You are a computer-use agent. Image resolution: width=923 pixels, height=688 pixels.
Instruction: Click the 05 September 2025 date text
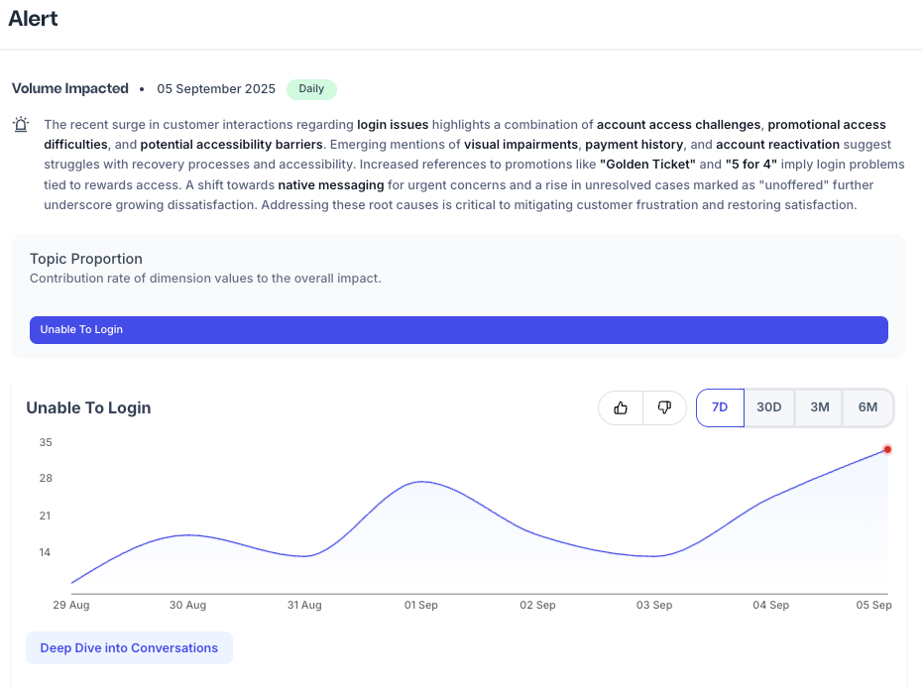(215, 88)
